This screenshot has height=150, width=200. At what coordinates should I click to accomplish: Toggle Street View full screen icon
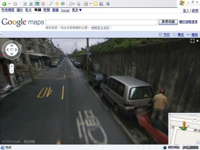click(x=192, y=41)
